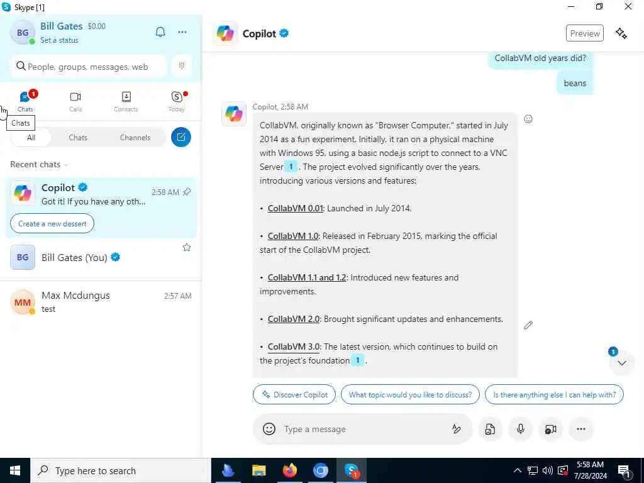Screen dimensions: 644x483
Task: Start a new chat with the blue compose button
Action: click(x=181, y=137)
